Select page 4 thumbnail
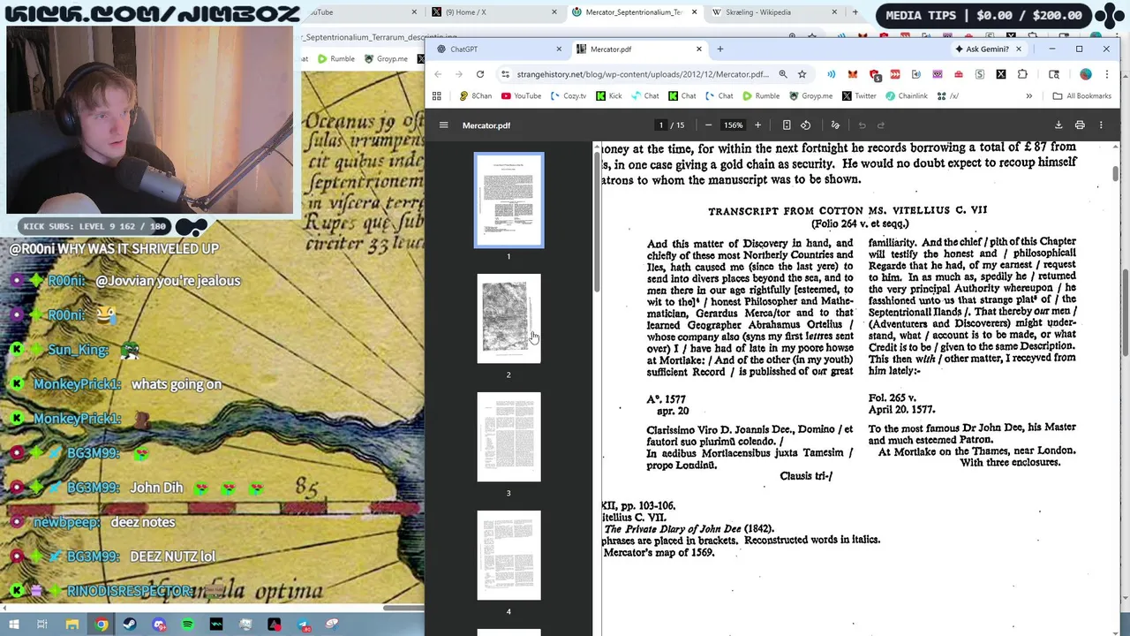 click(508, 556)
